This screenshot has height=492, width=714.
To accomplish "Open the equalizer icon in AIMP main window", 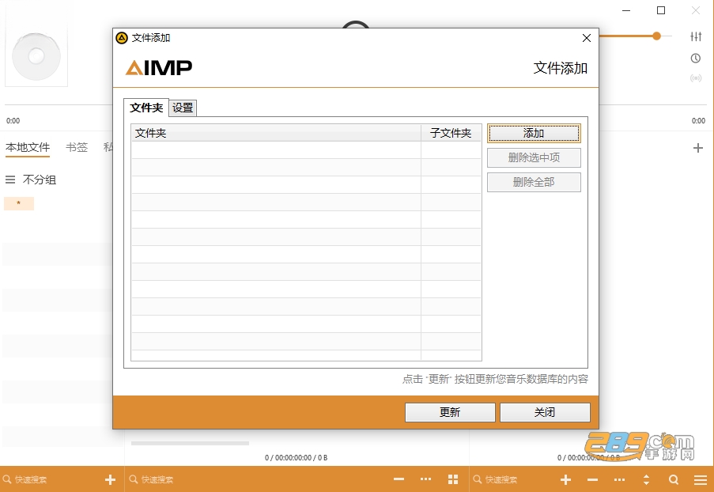I will [x=696, y=36].
